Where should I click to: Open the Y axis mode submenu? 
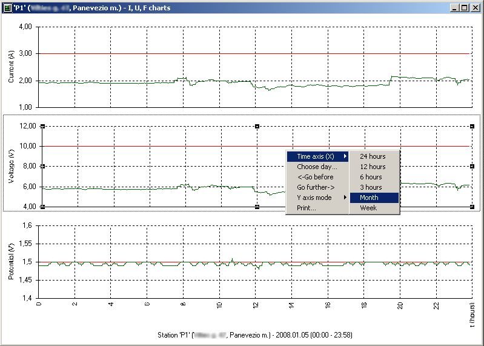click(317, 198)
